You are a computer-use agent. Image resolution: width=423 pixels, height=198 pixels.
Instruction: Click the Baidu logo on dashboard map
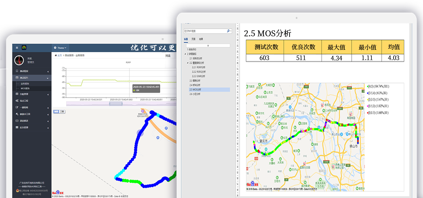point(58,192)
